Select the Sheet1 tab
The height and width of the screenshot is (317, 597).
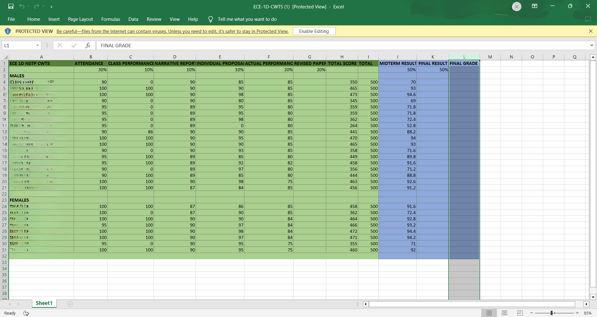tap(44, 303)
